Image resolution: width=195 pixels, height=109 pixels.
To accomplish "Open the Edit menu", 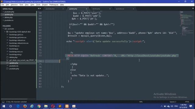I will 7,5.
